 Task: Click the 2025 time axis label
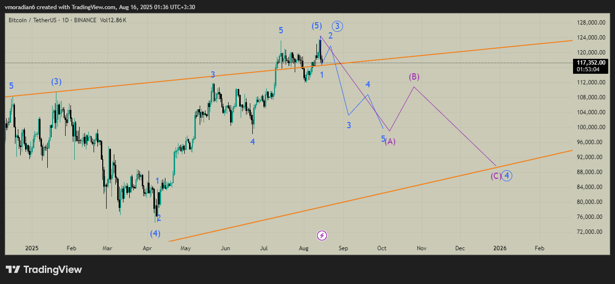coord(31,248)
